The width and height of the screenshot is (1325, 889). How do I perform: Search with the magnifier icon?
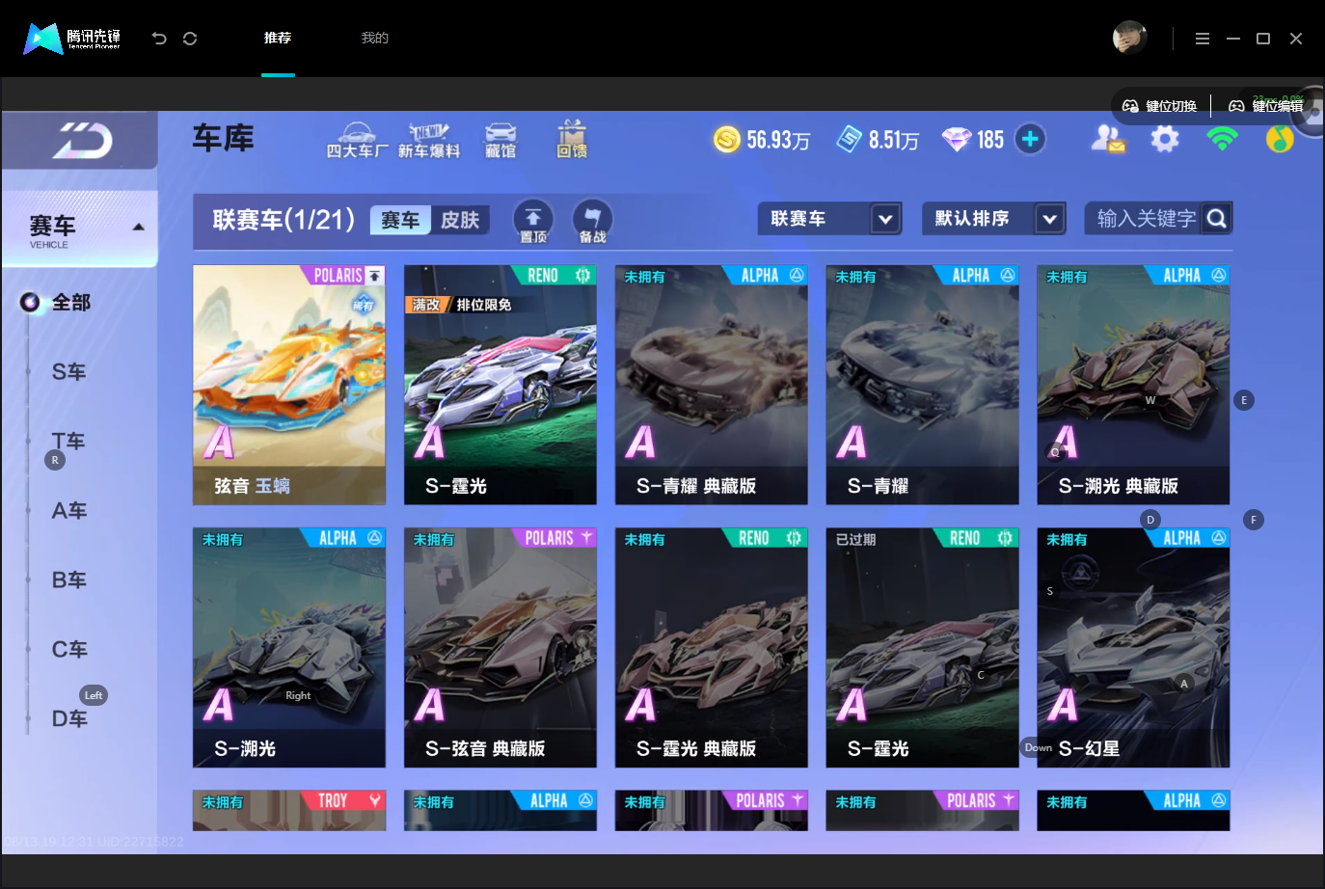[x=1217, y=219]
